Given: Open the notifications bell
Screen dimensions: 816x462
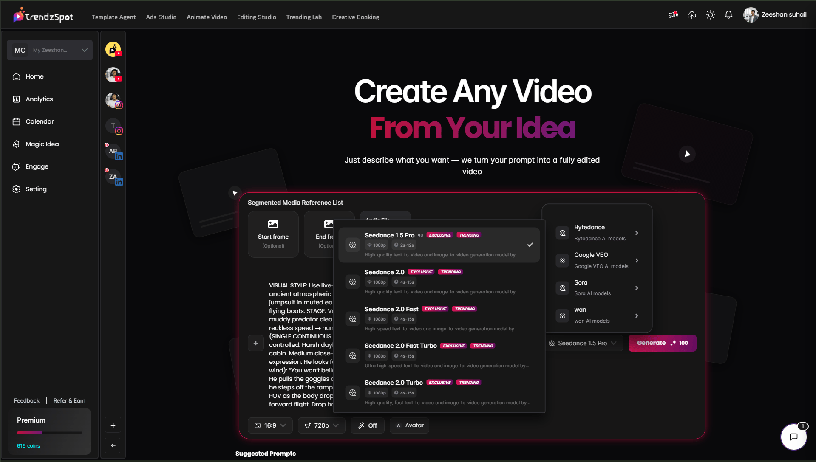Looking at the screenshot, I should [x=728, y=15].
